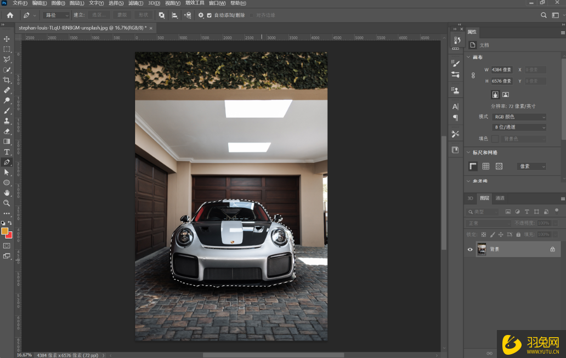The height and width of the screenshot is (358, 566).
Task: Click the Home icon in options bar
Action: (x=10, y=15)
